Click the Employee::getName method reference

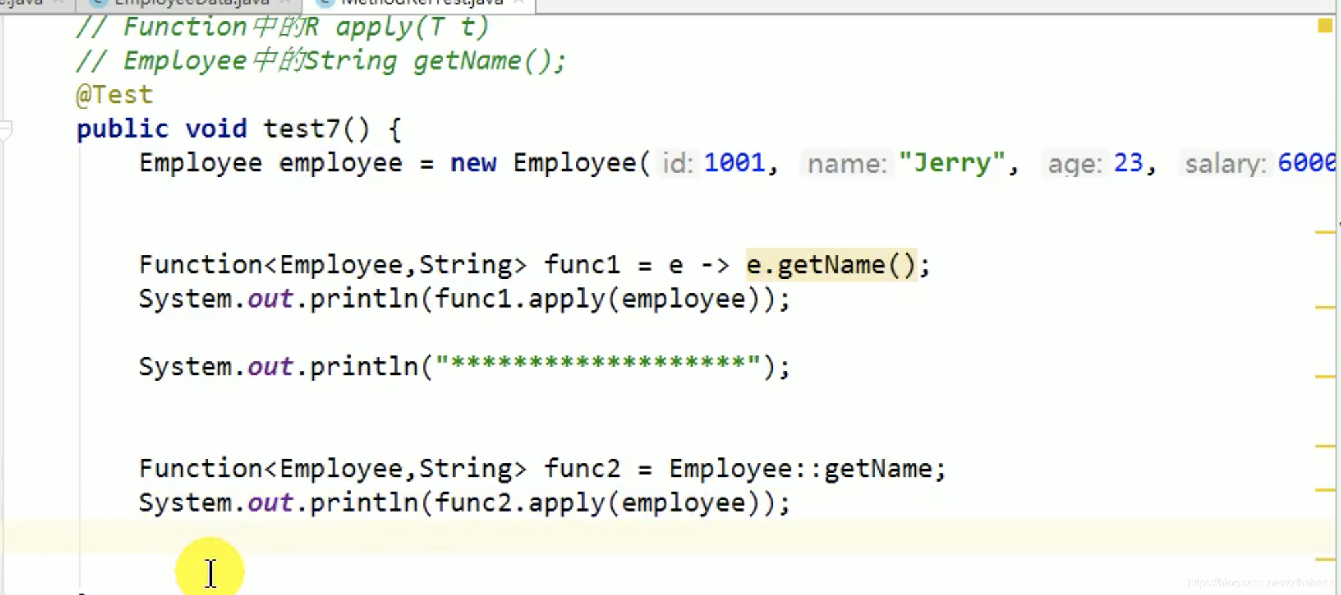(799, 468)
